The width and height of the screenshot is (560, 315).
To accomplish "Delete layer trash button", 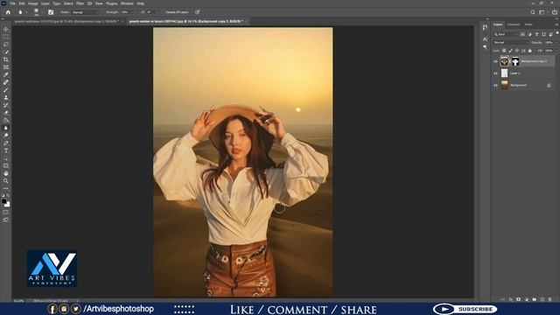I will pyautogui.click(x=549, y=299).
